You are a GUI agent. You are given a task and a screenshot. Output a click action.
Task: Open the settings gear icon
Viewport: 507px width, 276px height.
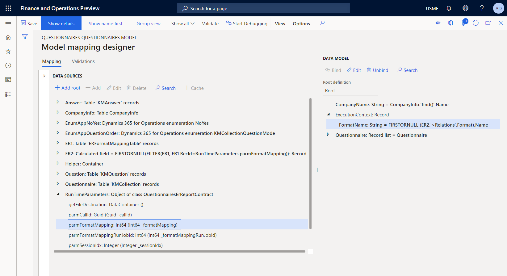point(465,8)
